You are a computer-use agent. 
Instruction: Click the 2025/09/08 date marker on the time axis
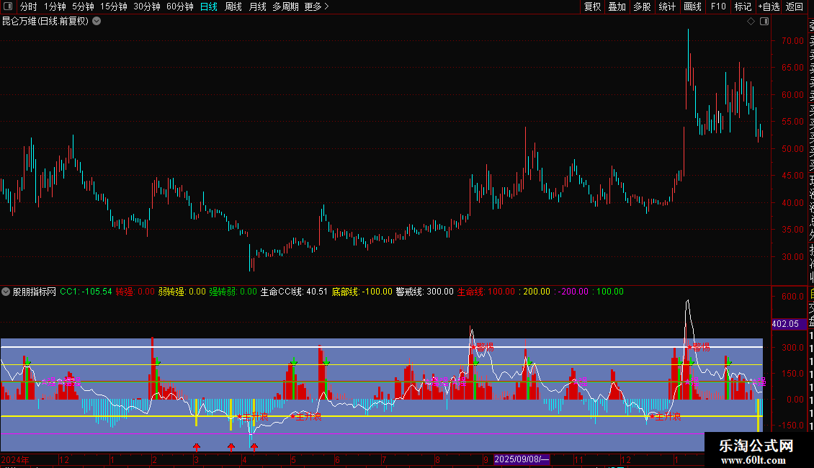(522, 459)
